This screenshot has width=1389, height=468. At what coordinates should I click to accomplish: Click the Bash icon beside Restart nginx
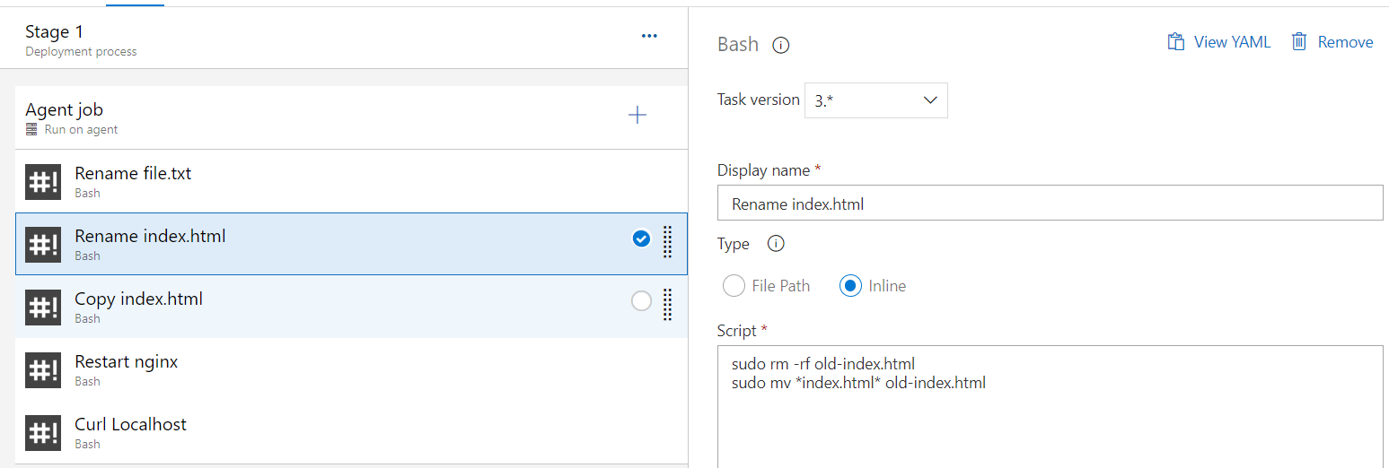click(44, 369)
